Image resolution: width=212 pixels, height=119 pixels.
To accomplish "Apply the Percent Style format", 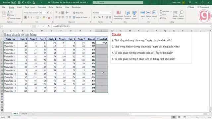I will click(99, 18).
